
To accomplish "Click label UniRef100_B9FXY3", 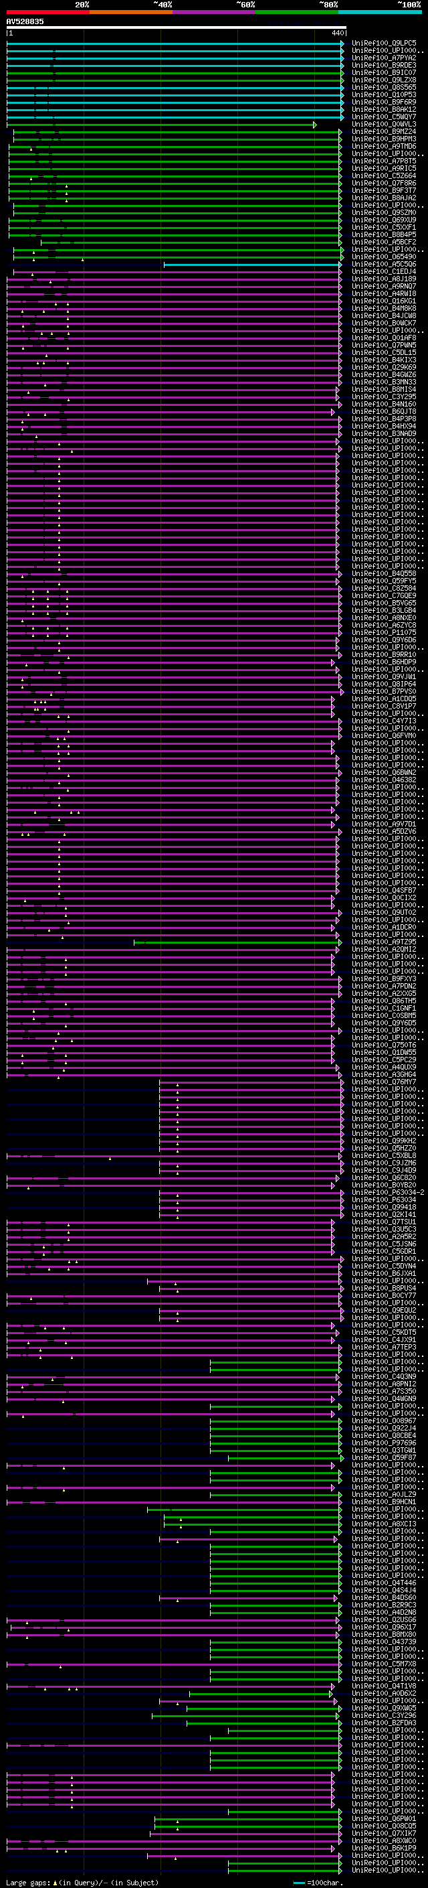I will coord(384,979).
